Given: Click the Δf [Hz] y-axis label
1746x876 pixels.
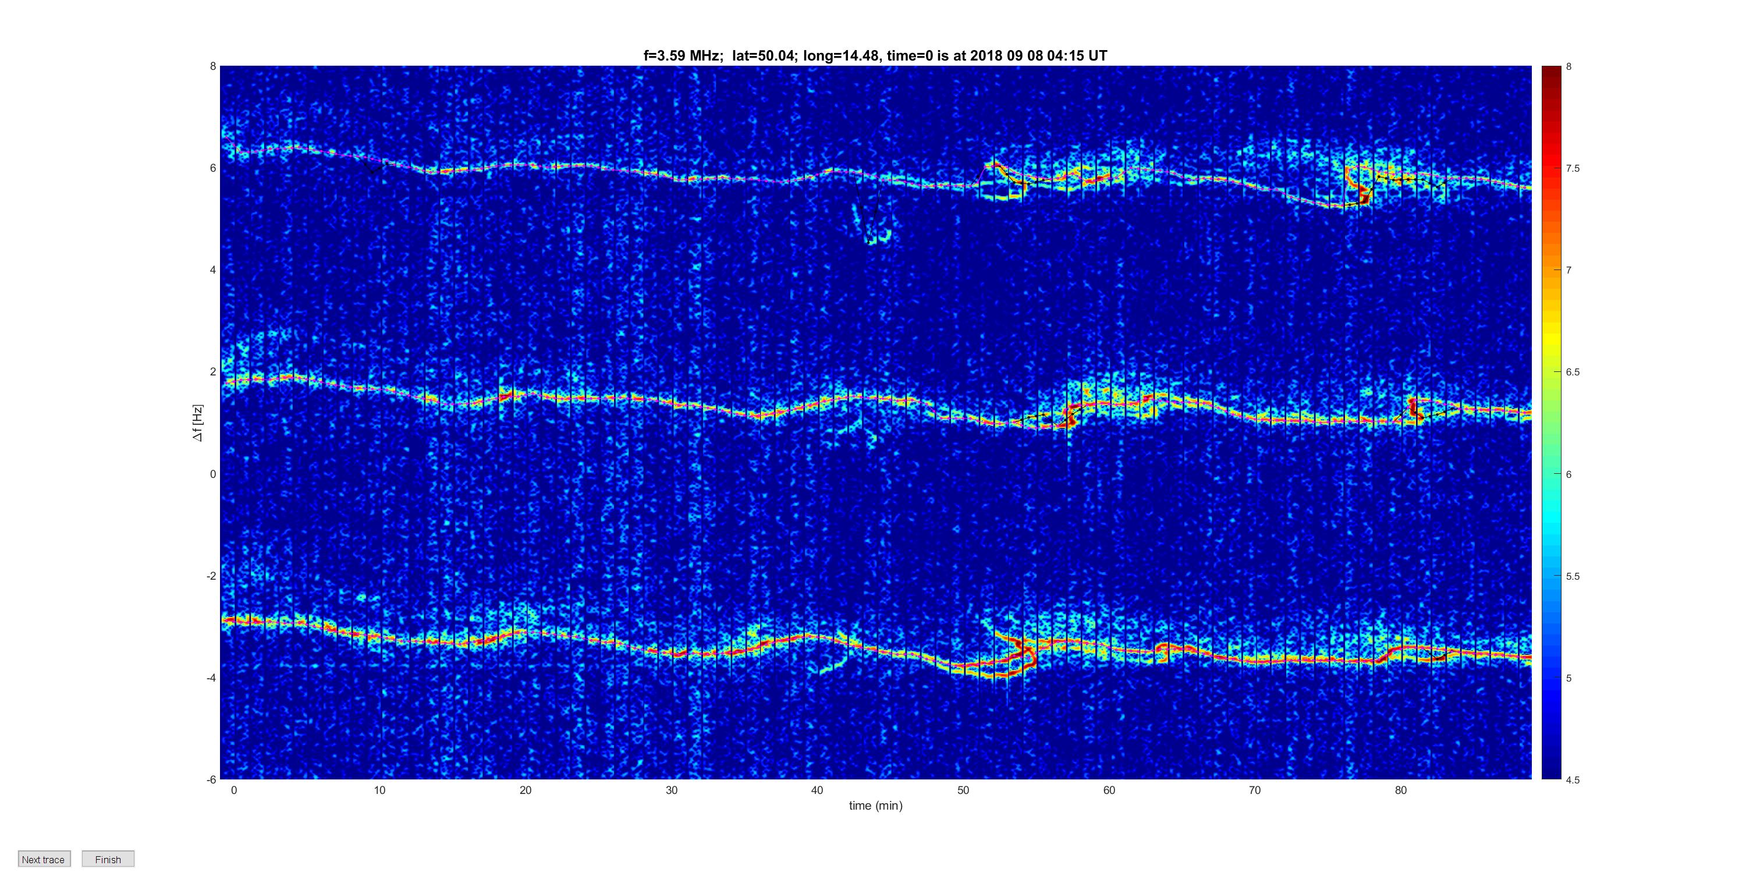Looking at the screenshot, I should (197, 423).
